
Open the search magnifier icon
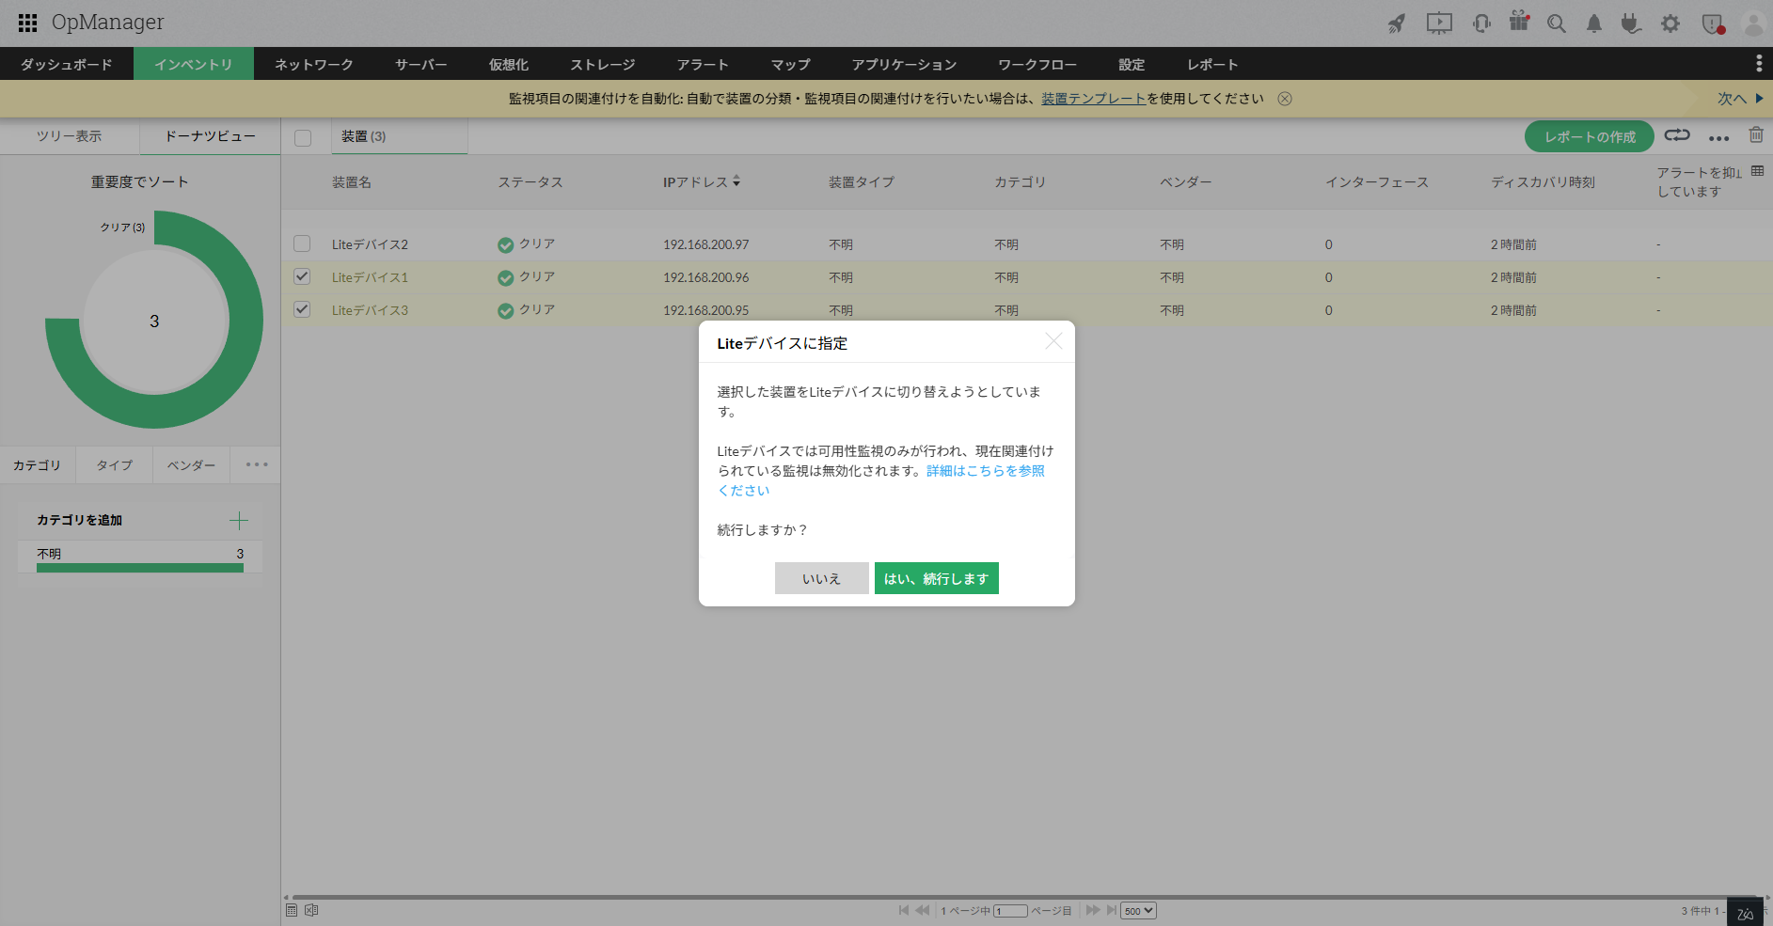click(1557, 24)
